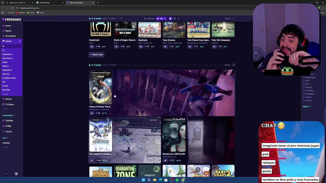Screen dimensions: 326x183
Task: Track I Am Future via bell icon
Action: point(196,47)
